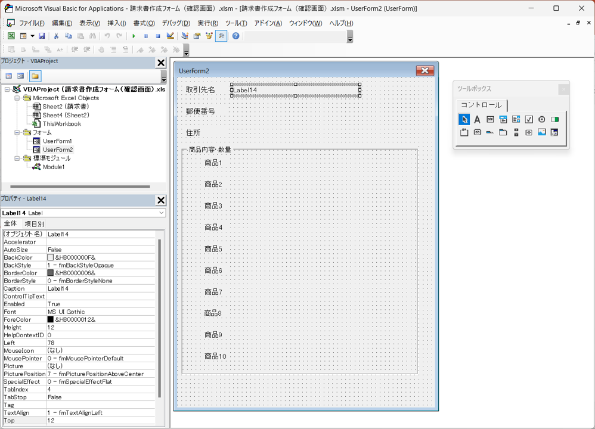
Task: Collapse the Microsoft Excel Objects tree node
Action: 18,98
